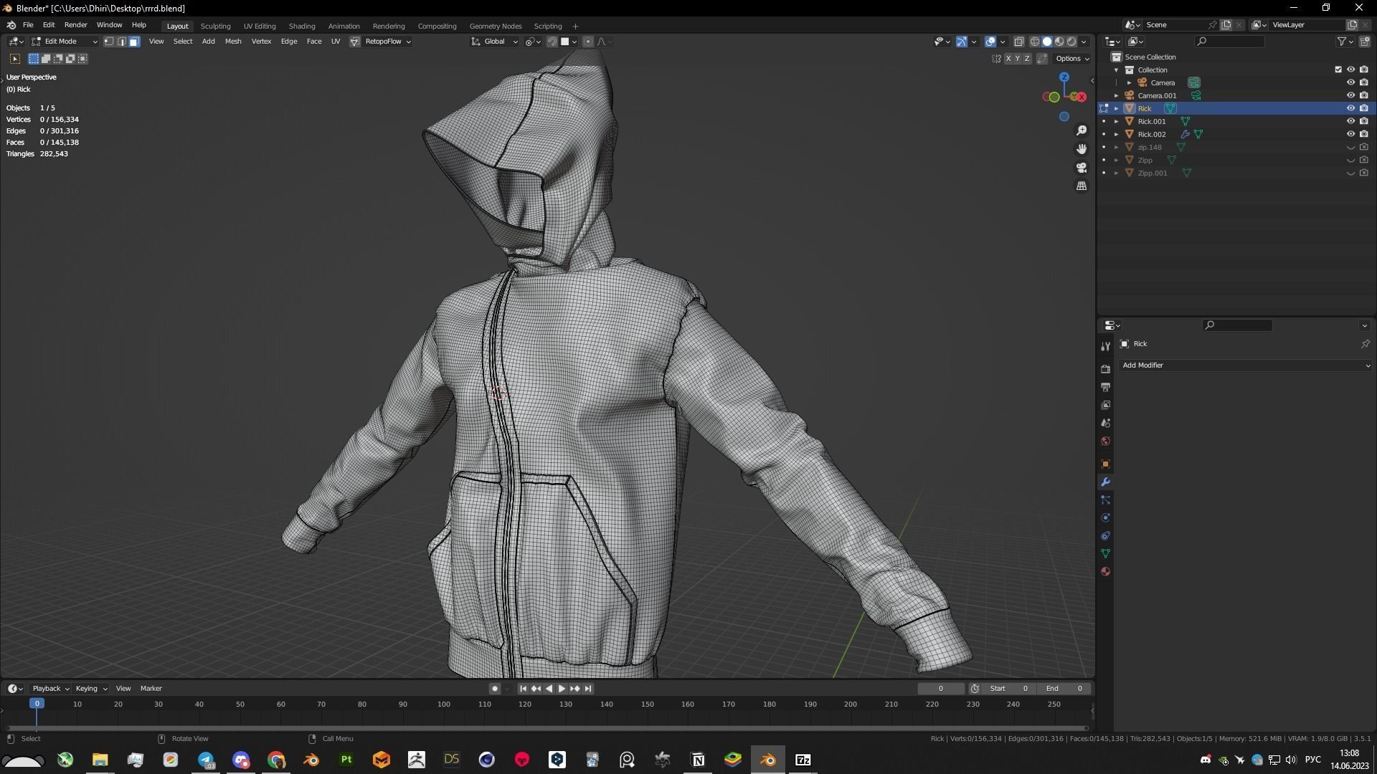1377x774 pixels.
Task: Play the animation in timeline
Action: [562, 689]
